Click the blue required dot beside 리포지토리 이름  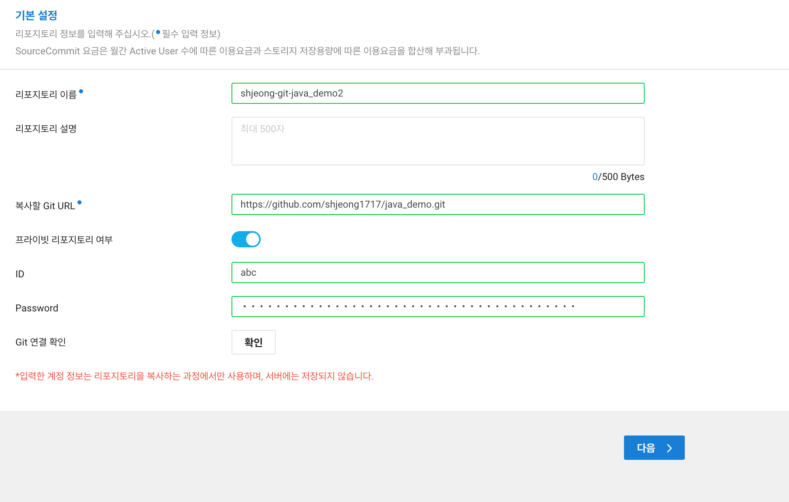(x=81, y=91)
